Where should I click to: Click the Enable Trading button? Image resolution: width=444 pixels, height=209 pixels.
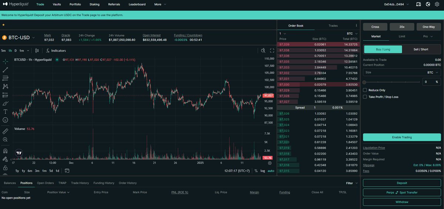coord(402,137)
